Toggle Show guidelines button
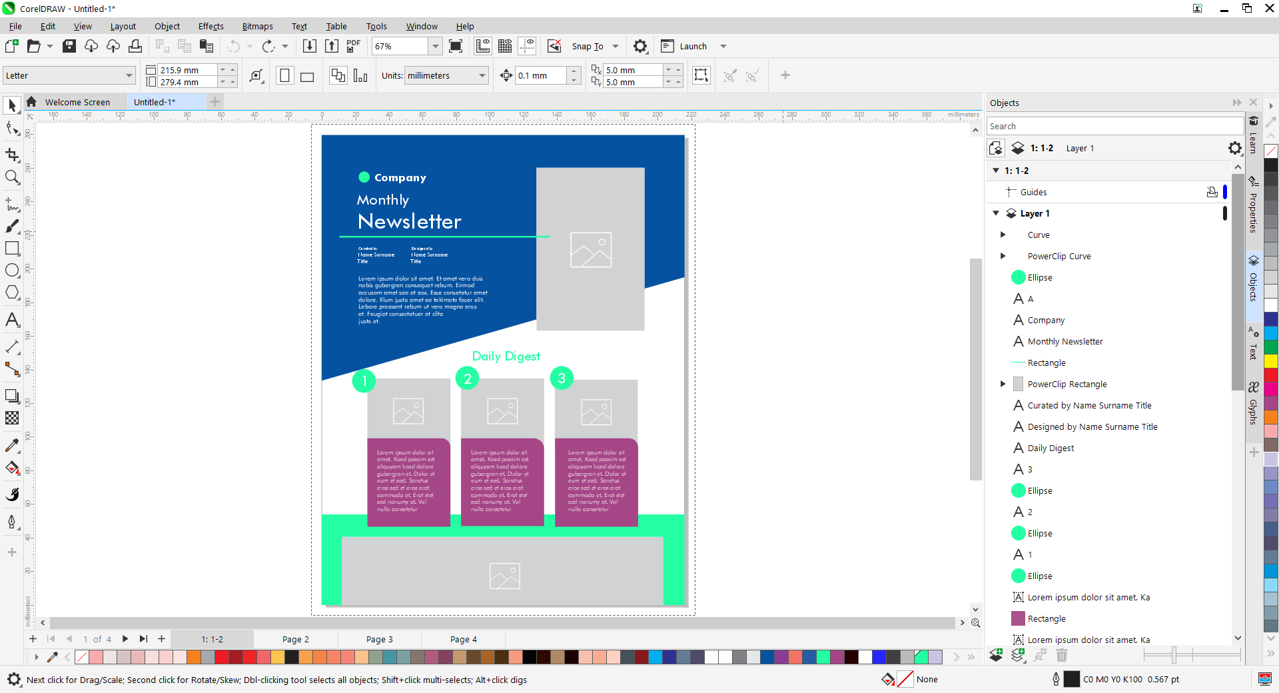The width and height of the screenshot is (1279, 693). tap(527, 46)
